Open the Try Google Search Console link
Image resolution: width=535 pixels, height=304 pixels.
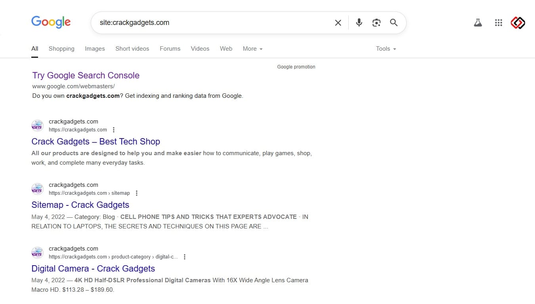click(86, 76)
